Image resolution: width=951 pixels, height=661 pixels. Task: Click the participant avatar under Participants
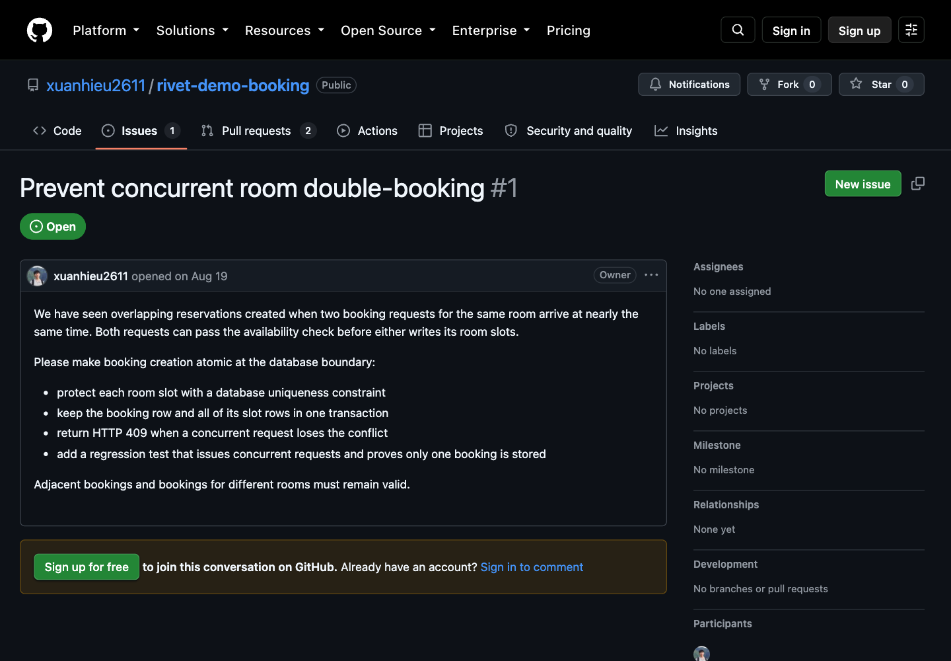click(x=701, y=654)
